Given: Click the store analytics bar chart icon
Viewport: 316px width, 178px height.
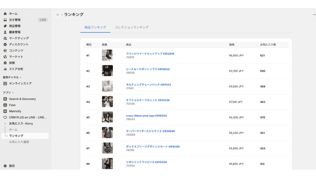Looking at the screenshot, I should tap(5, 69).
